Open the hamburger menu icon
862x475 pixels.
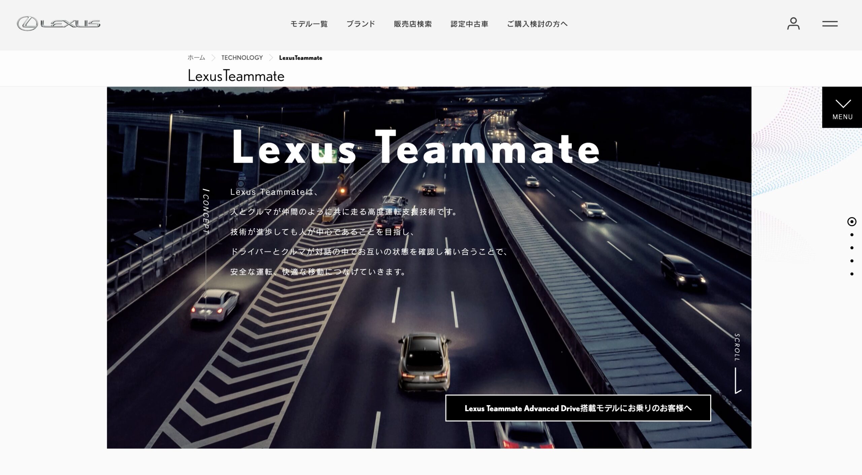pyautogui.click(x=830, y=24)
